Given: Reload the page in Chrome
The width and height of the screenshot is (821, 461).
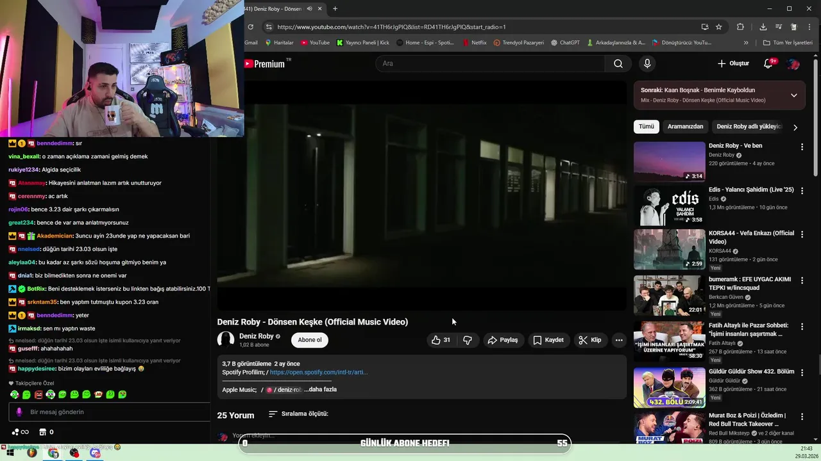Looking at the screenshot, I should point(250,27).
